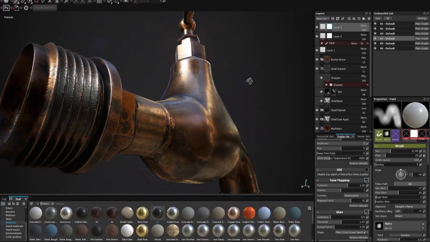Open the Shelf tab at the bottom left
Viewport: 430px width, 242px height.
click(18, 199)
